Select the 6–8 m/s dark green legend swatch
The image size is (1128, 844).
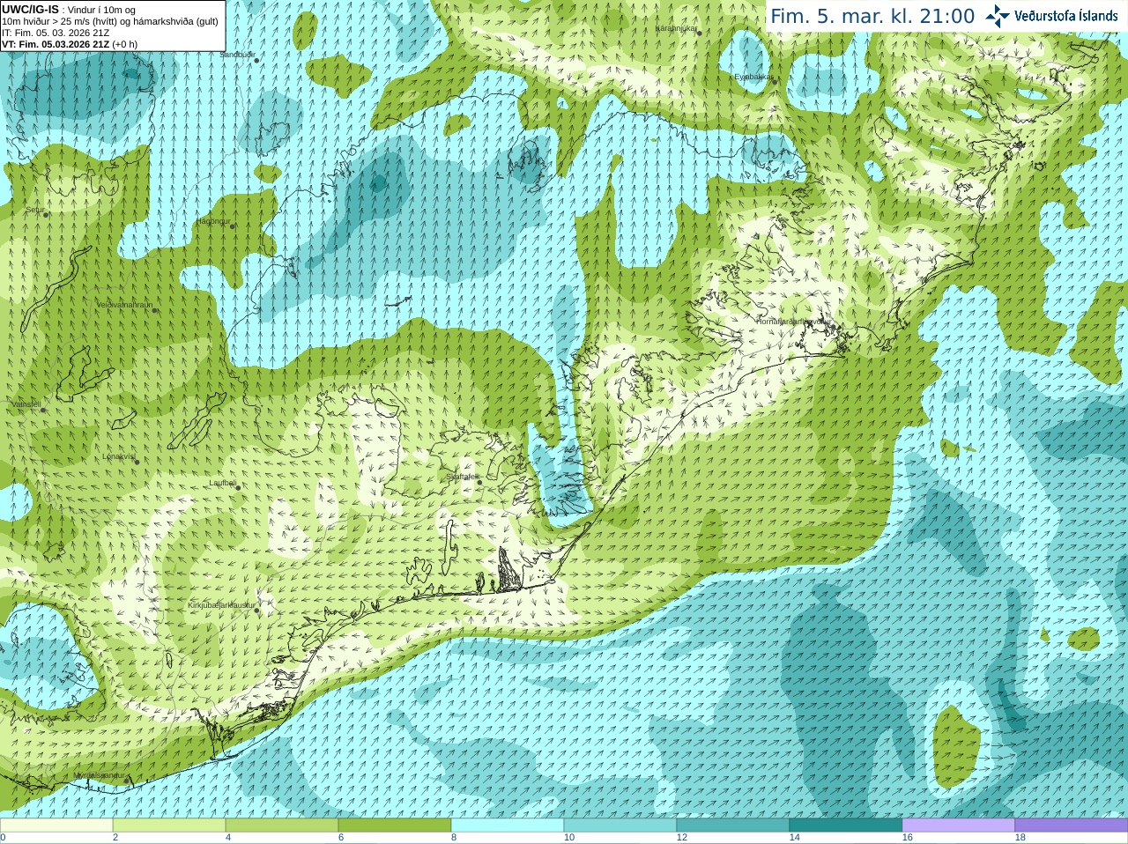tap(395, 825)
